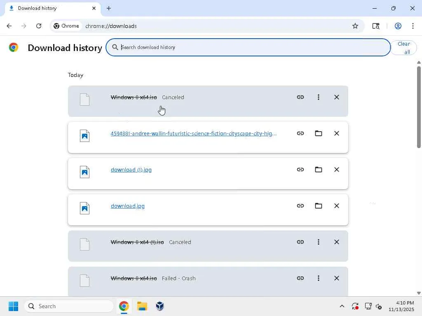Open download (1).jpg file link
This screenshot has width=422, height=316.
point(131,170)
